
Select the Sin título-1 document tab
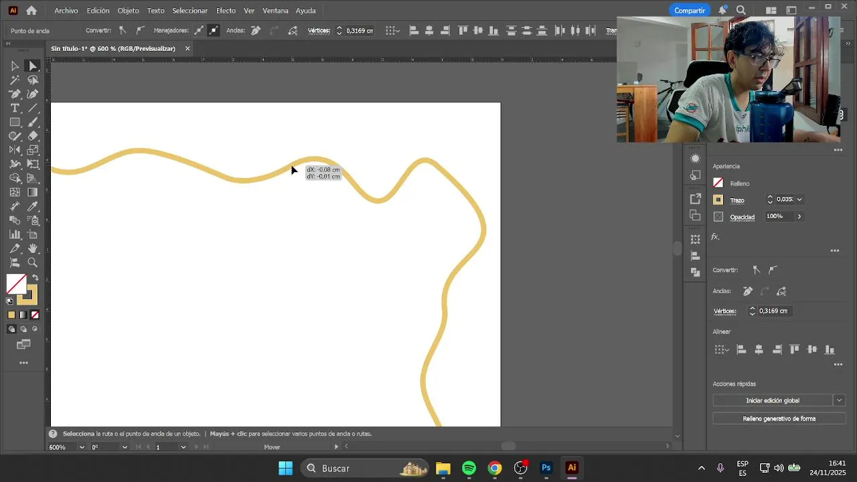pos(112,49)
